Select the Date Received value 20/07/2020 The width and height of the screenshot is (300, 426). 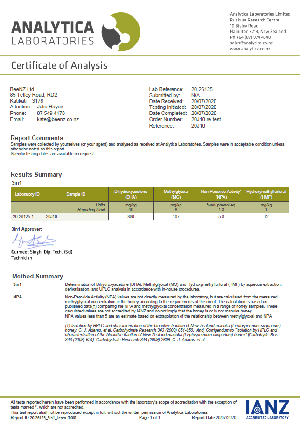(x=204, y=101)
